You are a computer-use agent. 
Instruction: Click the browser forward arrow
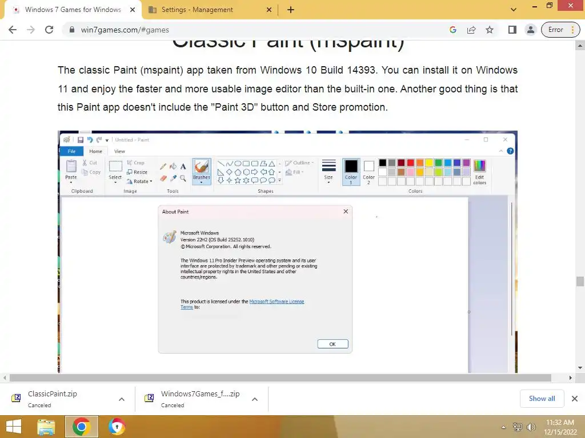click(31, 30)
